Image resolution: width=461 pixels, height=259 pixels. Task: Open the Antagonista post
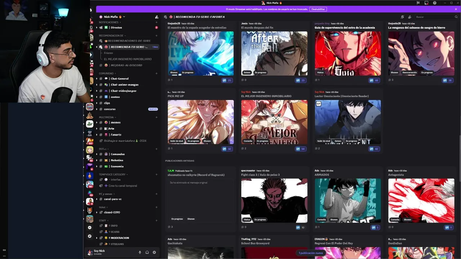tap(421, 199)
